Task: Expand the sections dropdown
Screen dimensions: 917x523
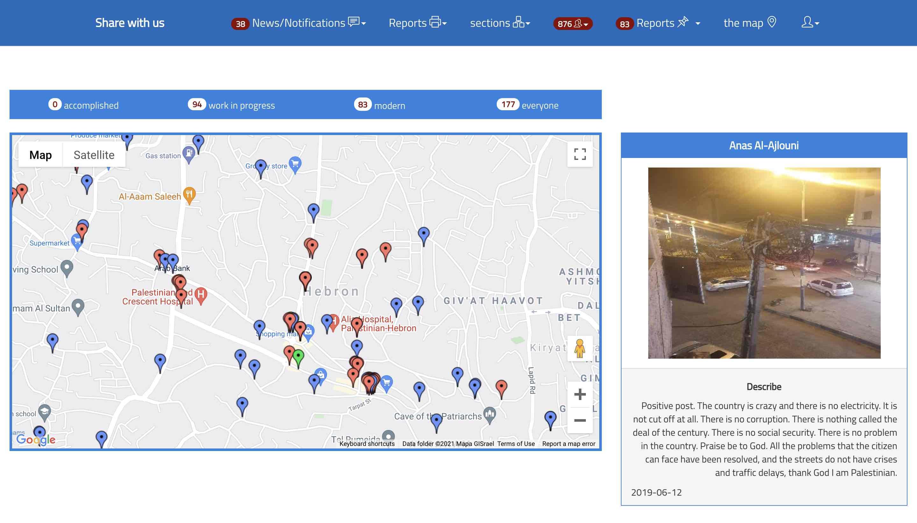Action: pos(500,23)
